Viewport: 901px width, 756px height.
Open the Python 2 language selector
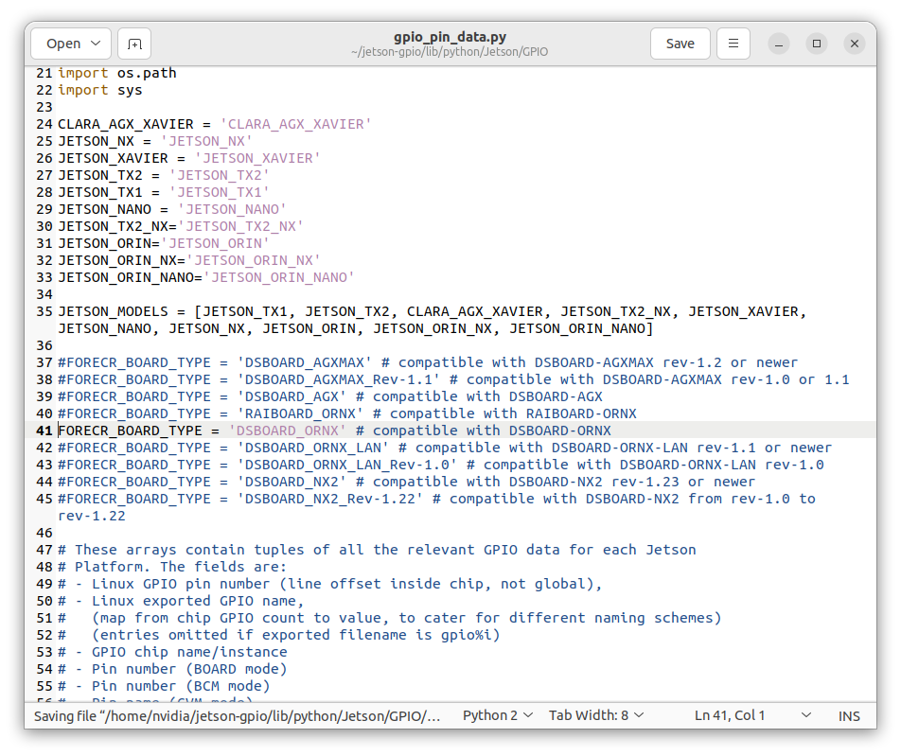tap(497, 715)
